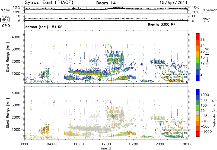Click Velocity colorbar tick label '−100'
The image size is (217, 150).
coord(205,121)
